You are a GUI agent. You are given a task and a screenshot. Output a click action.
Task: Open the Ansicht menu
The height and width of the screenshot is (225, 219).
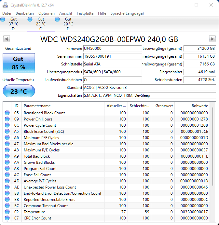(x=66, y=13)
